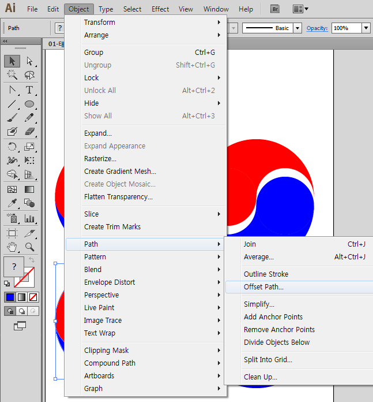Click the 100% opacity input field
This screenshot has height=402, width=373.
(x=346, y=28)
